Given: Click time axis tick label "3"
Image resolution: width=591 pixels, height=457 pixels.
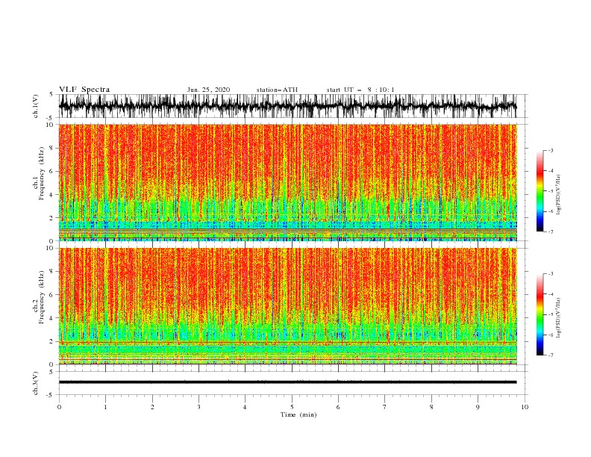Looking at the screenshot, I should [x=198, y=407].
